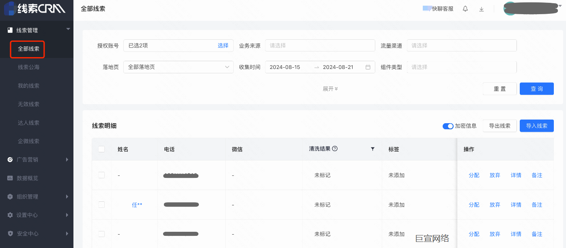The height and width of the screenshot is (248, 566).
Task: Click the 查询 button
Action: pyautogui.click(x=536, y=89)
